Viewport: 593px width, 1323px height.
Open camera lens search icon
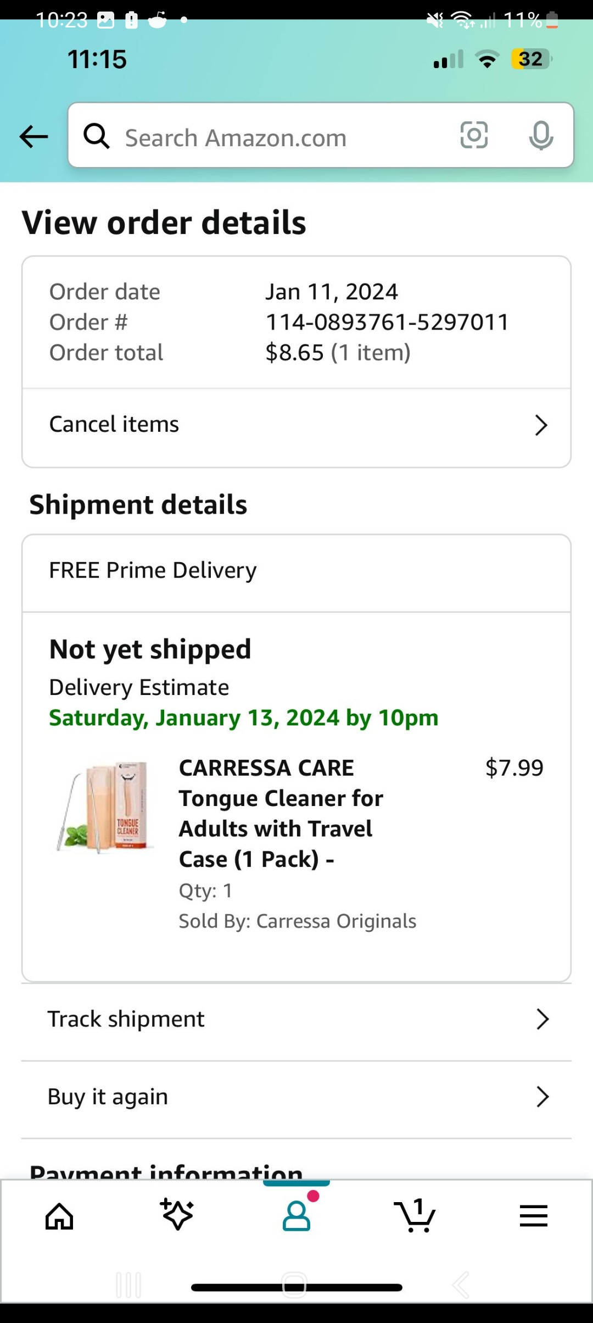[474, 135]
